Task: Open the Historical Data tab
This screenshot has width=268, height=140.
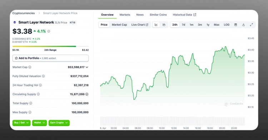Action: 184,15
